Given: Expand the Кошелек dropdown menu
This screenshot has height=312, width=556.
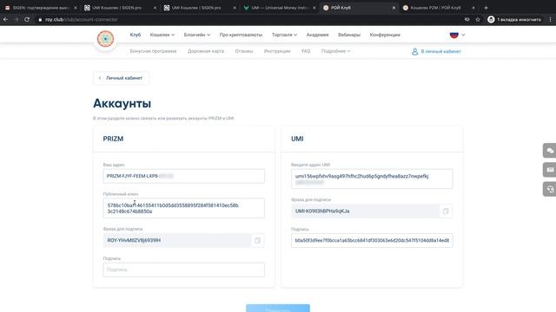Looking at the screenshot, I should (x=162, y=35).
